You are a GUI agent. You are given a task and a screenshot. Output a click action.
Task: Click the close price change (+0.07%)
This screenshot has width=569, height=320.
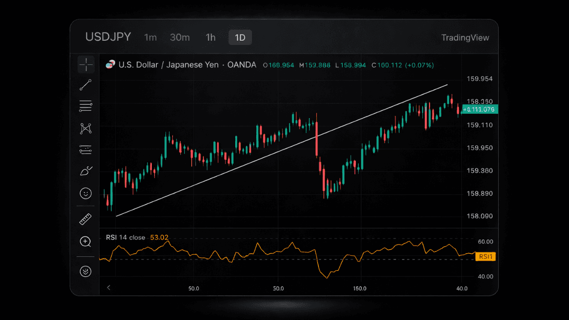(x=420, y=65)
